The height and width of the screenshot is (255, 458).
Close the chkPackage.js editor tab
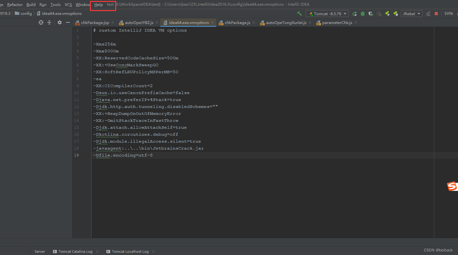[x=254, y=23]
